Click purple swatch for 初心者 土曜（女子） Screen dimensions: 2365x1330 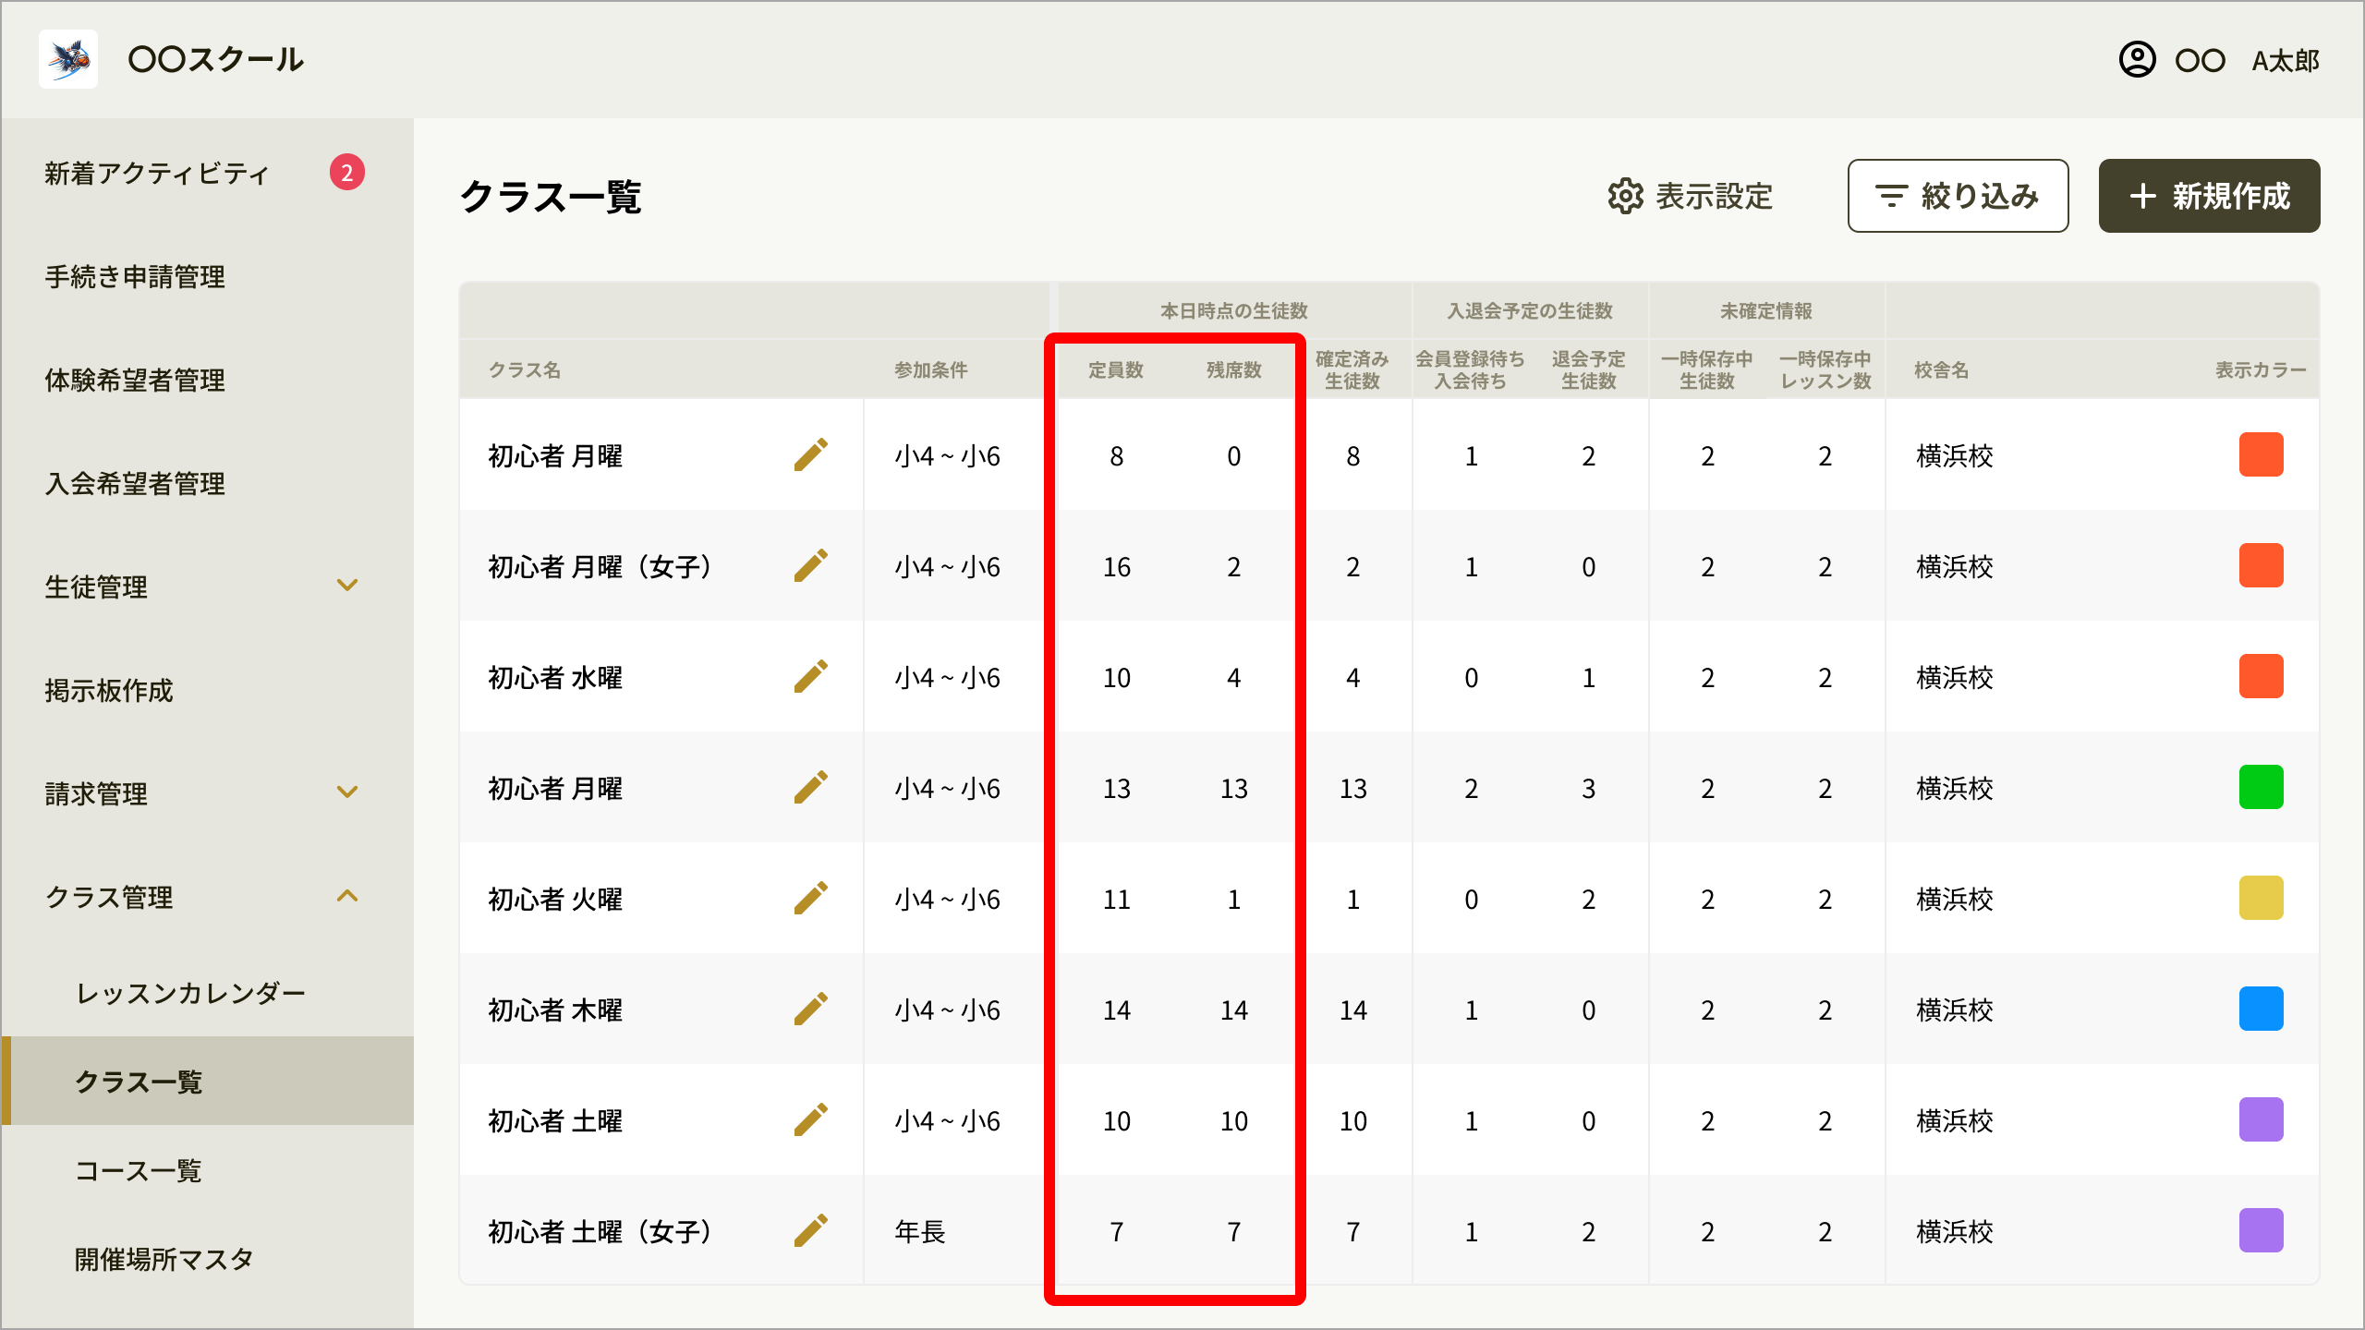2261,1230
